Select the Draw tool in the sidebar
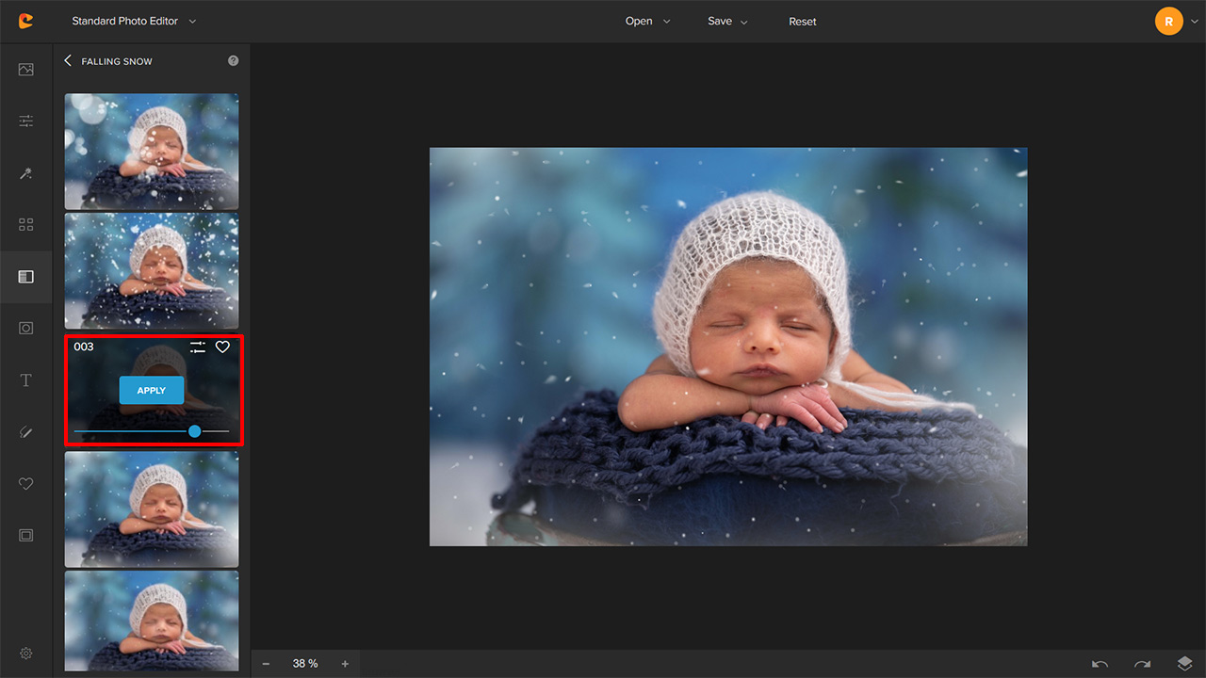The height and width of the screenshot is (678, 1206). (25, 432)
